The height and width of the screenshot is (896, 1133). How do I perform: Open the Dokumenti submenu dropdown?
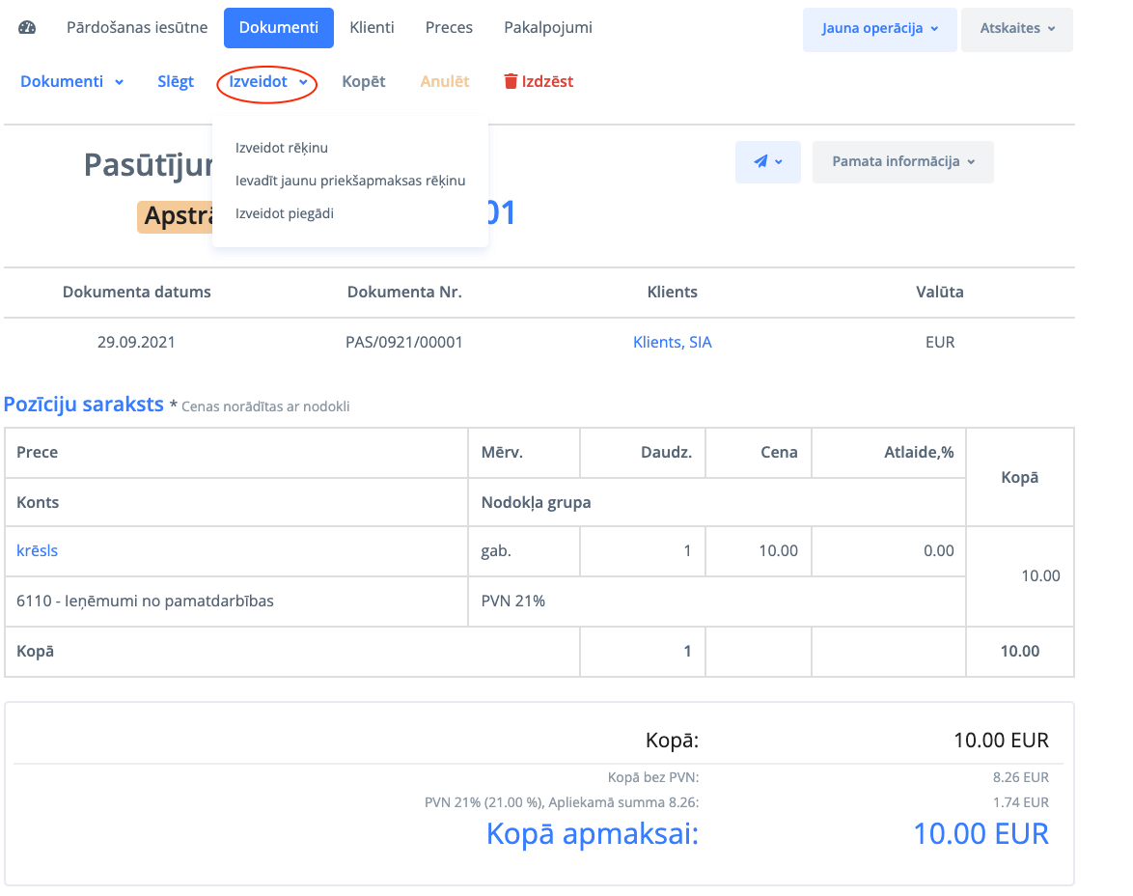tap(72, 82)
